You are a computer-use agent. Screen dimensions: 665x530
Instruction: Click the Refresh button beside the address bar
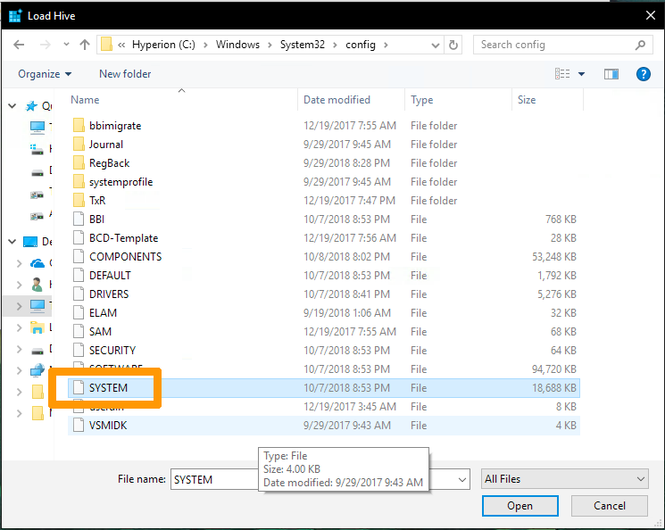(x=453, y=45)
